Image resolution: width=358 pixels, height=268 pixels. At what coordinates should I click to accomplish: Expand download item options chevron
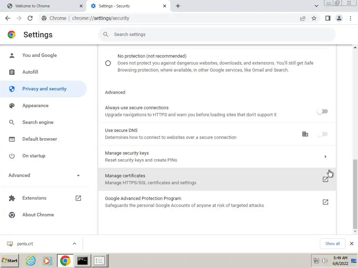point(74,244)
